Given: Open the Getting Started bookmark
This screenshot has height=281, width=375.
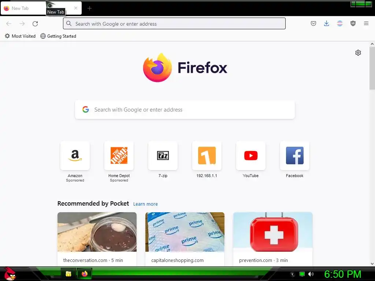Looking at the screenshot, I should [58, 36].
